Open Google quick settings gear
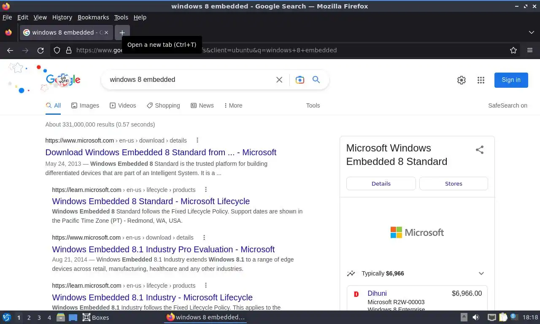Viewport: 540px width, 324px height. click(462, 80)
